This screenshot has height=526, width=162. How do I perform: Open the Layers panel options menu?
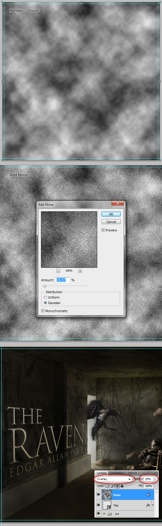(156, 473)
